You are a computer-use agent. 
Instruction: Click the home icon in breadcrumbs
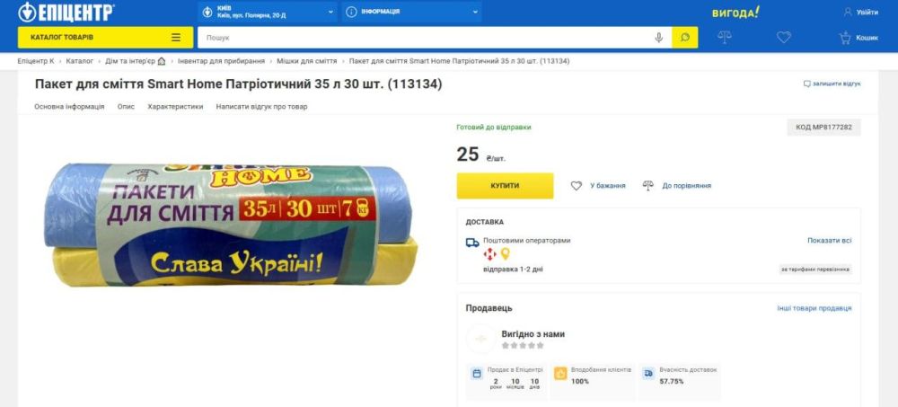[162, 61]
